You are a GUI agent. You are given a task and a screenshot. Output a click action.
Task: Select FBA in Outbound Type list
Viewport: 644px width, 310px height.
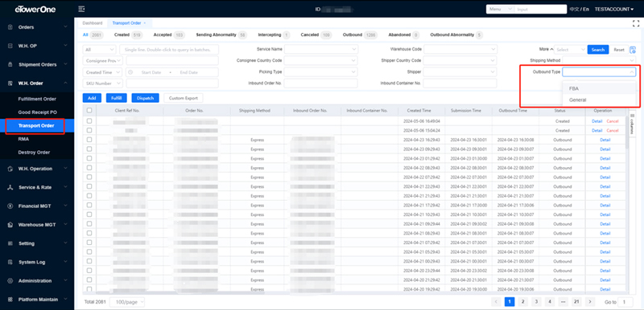pos(599,88)
